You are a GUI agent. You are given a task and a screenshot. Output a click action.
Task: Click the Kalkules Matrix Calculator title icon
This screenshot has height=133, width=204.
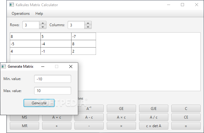tap(11, 5)
